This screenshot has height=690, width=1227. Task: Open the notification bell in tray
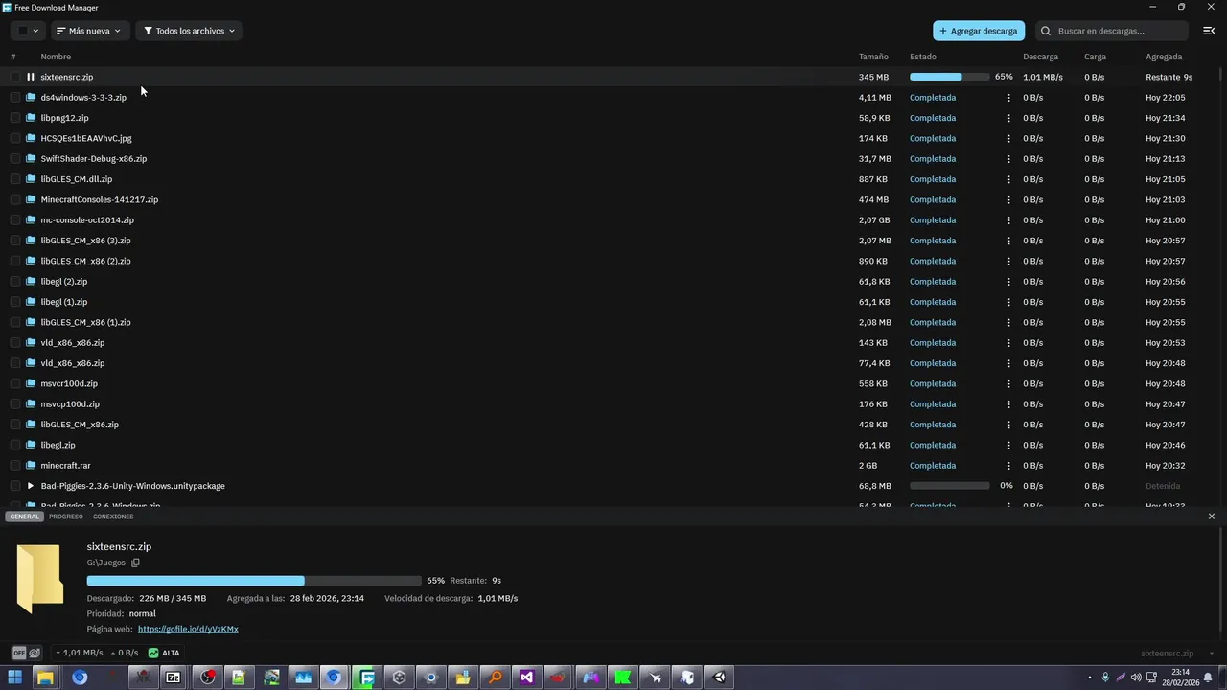tap(1209, 678)
